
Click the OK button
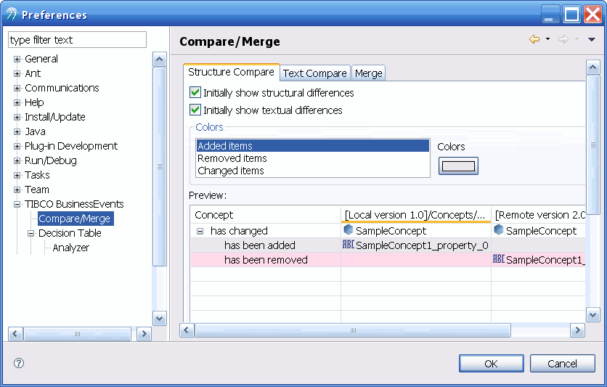[x=492, y=363]
